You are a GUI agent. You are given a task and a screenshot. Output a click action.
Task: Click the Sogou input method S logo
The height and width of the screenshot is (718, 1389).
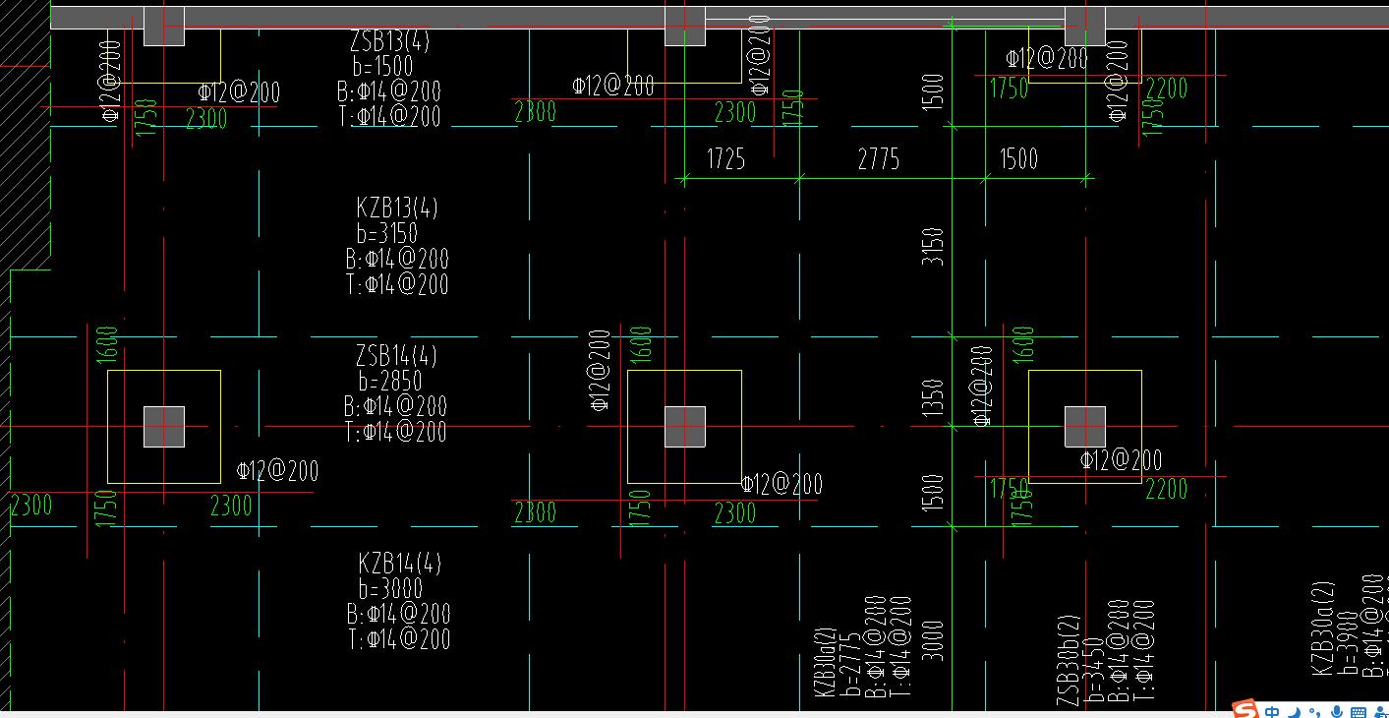(x=1245, y=710)
